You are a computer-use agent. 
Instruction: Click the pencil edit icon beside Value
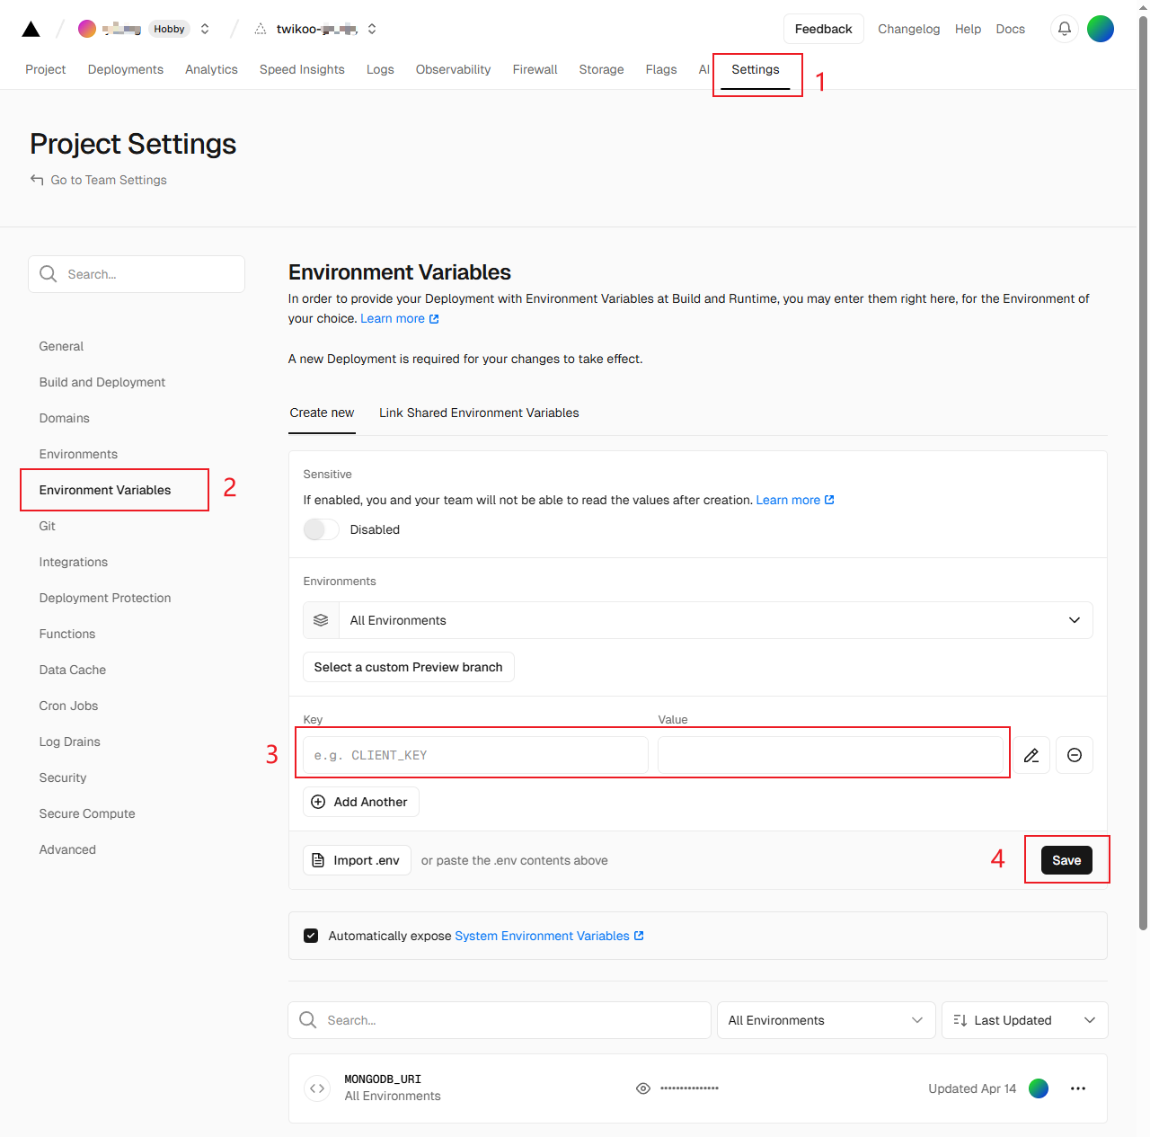pos(1031,755)
